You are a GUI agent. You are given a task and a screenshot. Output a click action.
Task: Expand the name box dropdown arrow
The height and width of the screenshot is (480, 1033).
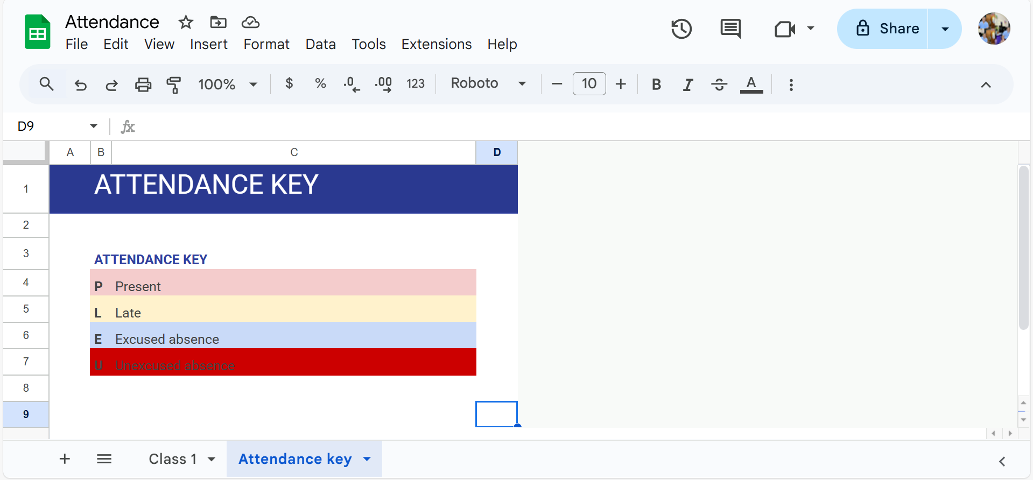[x=94, y=126]
